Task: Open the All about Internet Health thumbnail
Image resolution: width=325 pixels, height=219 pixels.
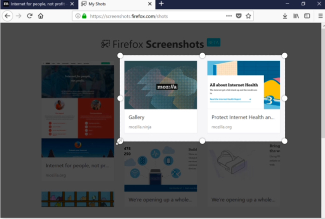Action: (x=243, y=85)
